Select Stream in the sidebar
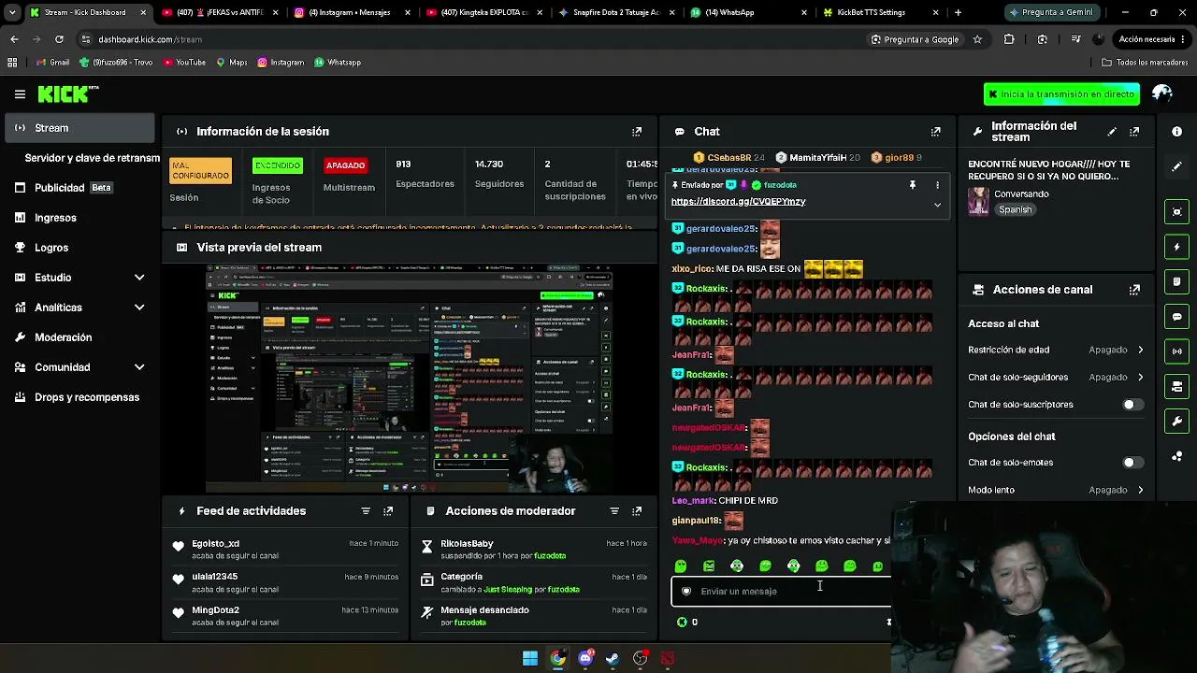Screen dimensions: 1197x673 click(x=80, y=128)
